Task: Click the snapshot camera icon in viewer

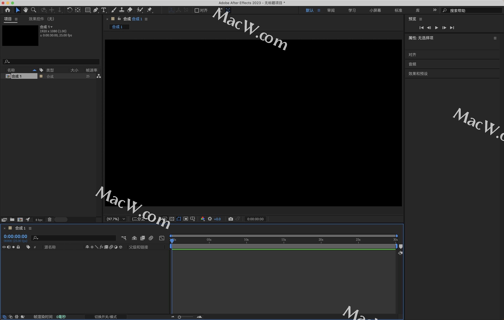Action: pos(231,219)
